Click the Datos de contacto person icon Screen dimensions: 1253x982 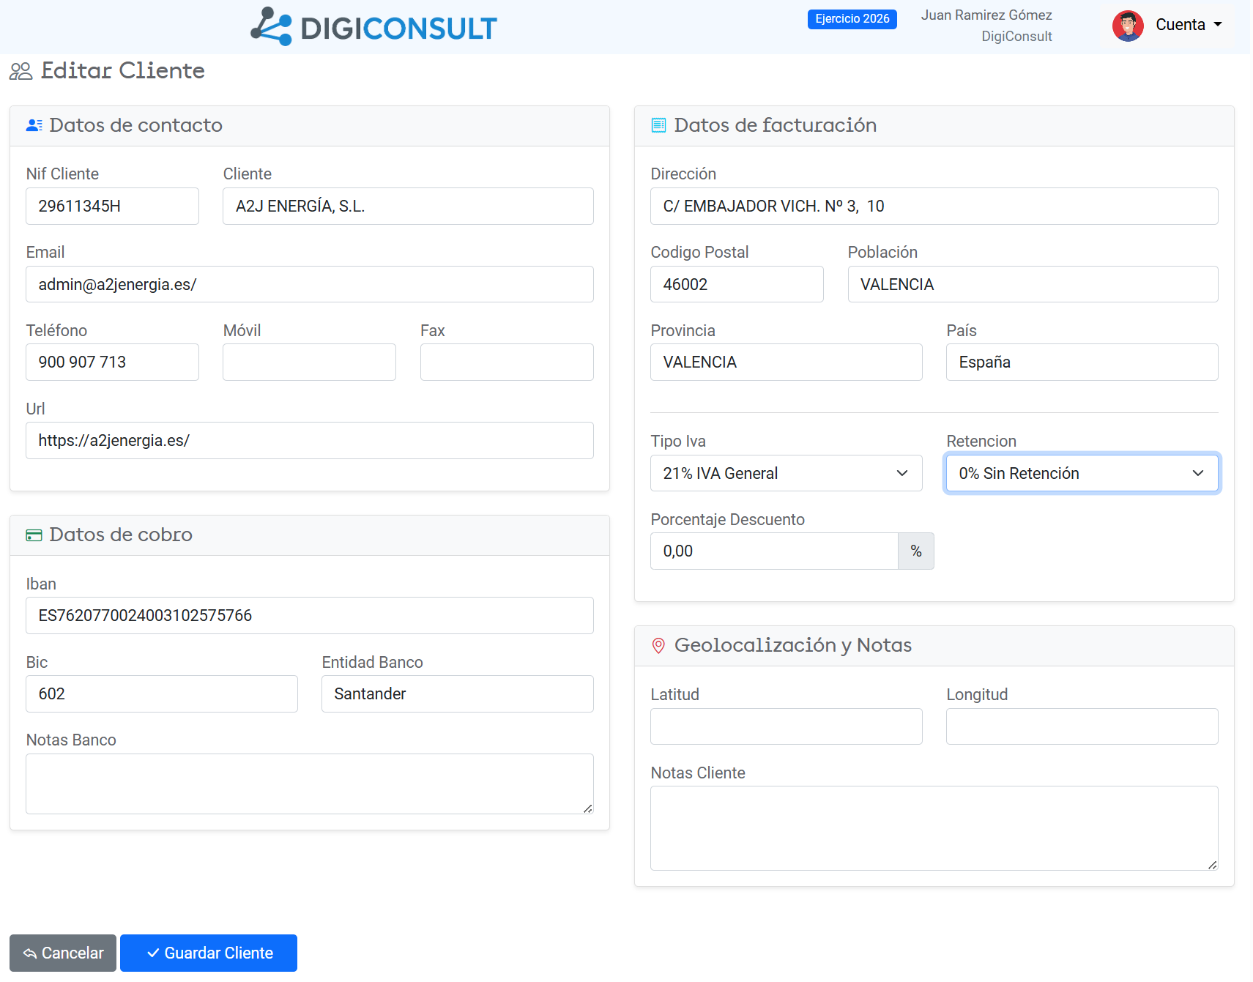point(34,125)
